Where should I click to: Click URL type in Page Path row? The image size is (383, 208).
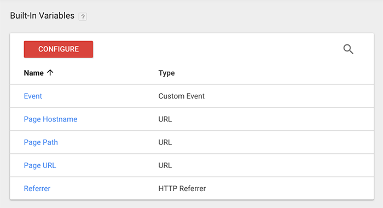(165, 142)
